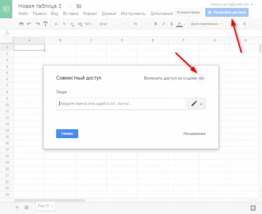This screenshot has width=262, height=214.
Task: Redo the last action
Action: point(38,24)
